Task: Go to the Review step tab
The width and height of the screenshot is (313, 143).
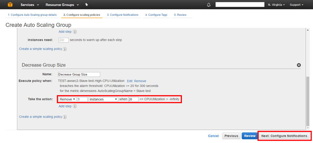Action: pyautogui.click(x=180, y=15)
